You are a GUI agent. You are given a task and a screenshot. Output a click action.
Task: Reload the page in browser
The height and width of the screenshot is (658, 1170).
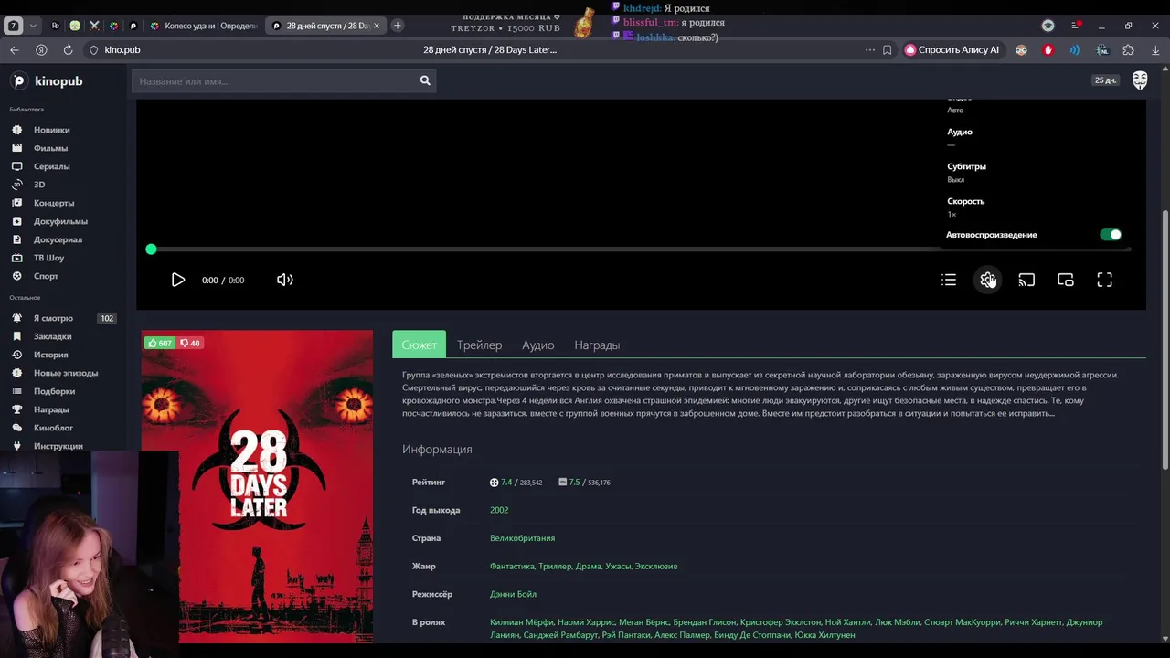[x=68, y=49]
